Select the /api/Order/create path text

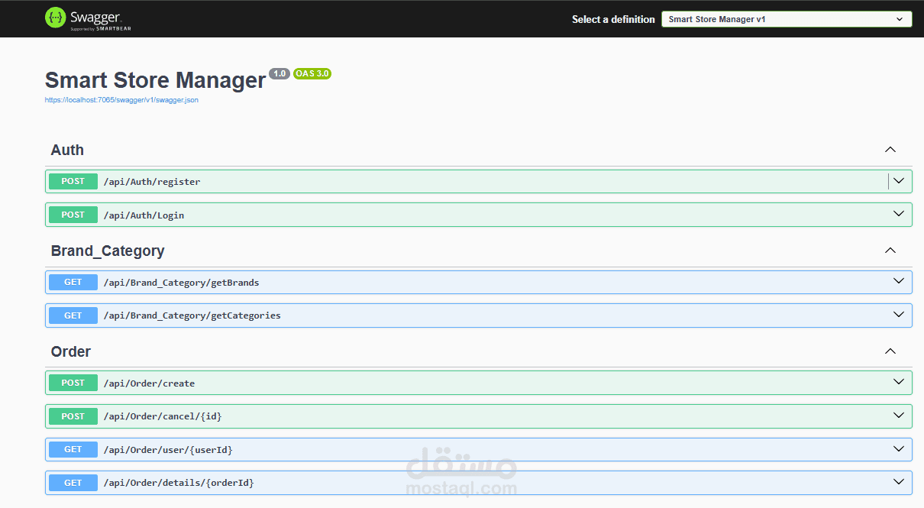[x=149, y=383]
